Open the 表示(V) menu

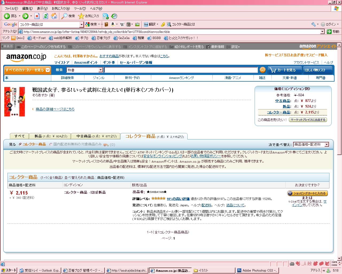[42, 9]
